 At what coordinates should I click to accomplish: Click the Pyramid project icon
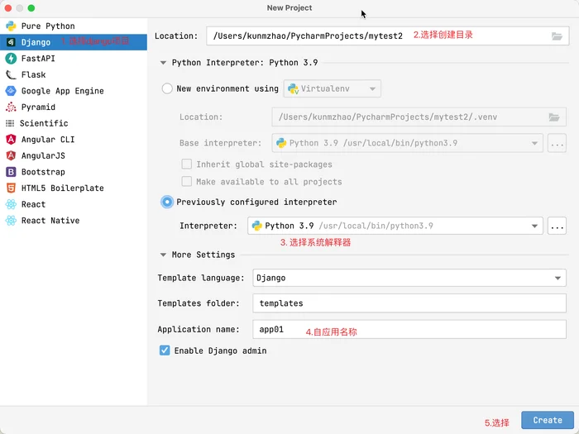11,107
